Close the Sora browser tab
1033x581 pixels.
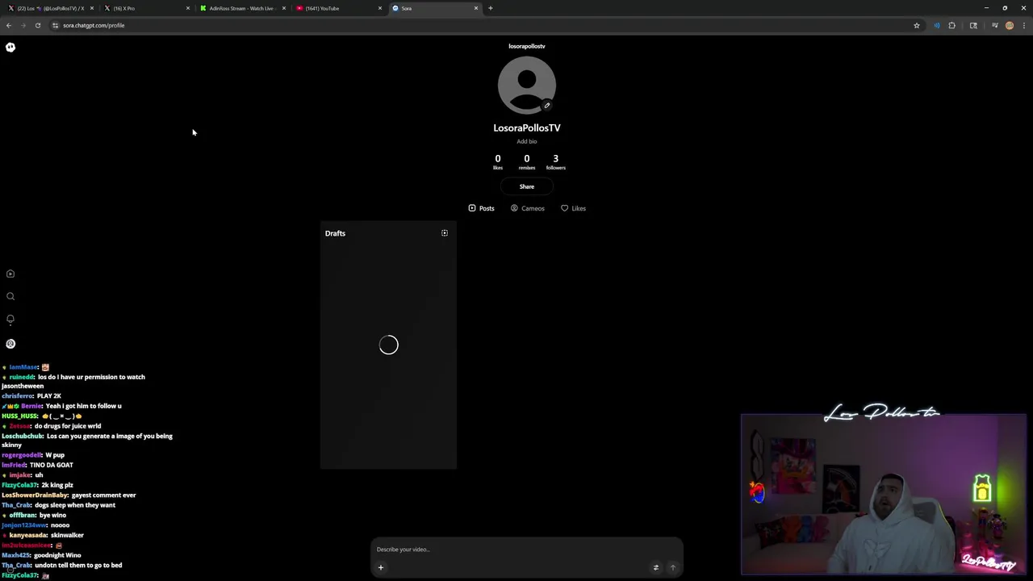point(476,8)
